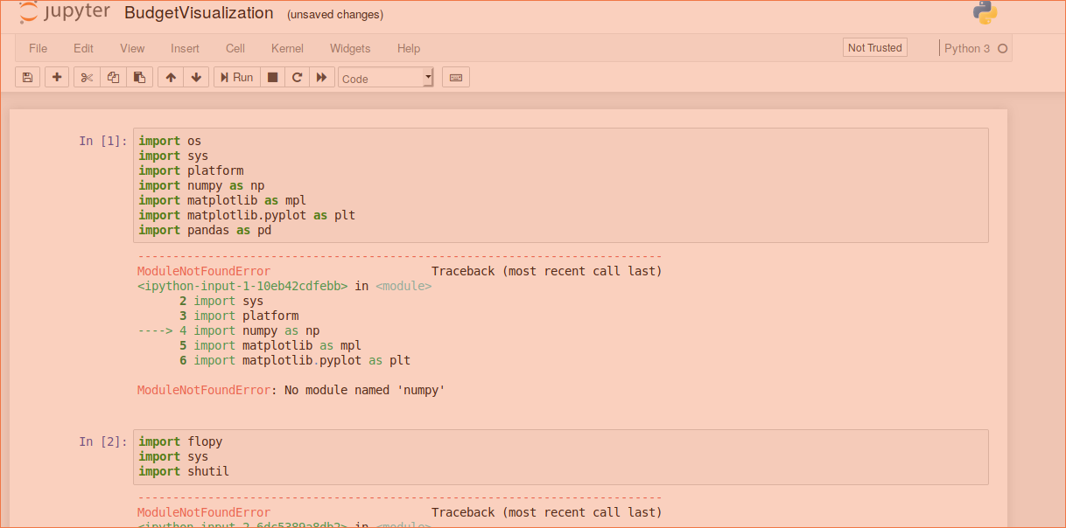Click into the first code cell
1066x528 pixels.
[561, 185]
